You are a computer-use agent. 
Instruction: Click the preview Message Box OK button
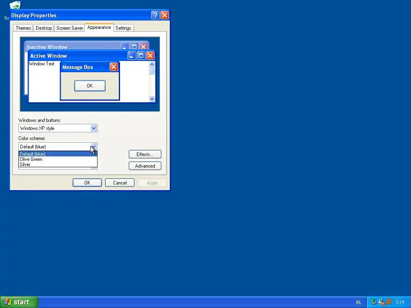point(90,86)
